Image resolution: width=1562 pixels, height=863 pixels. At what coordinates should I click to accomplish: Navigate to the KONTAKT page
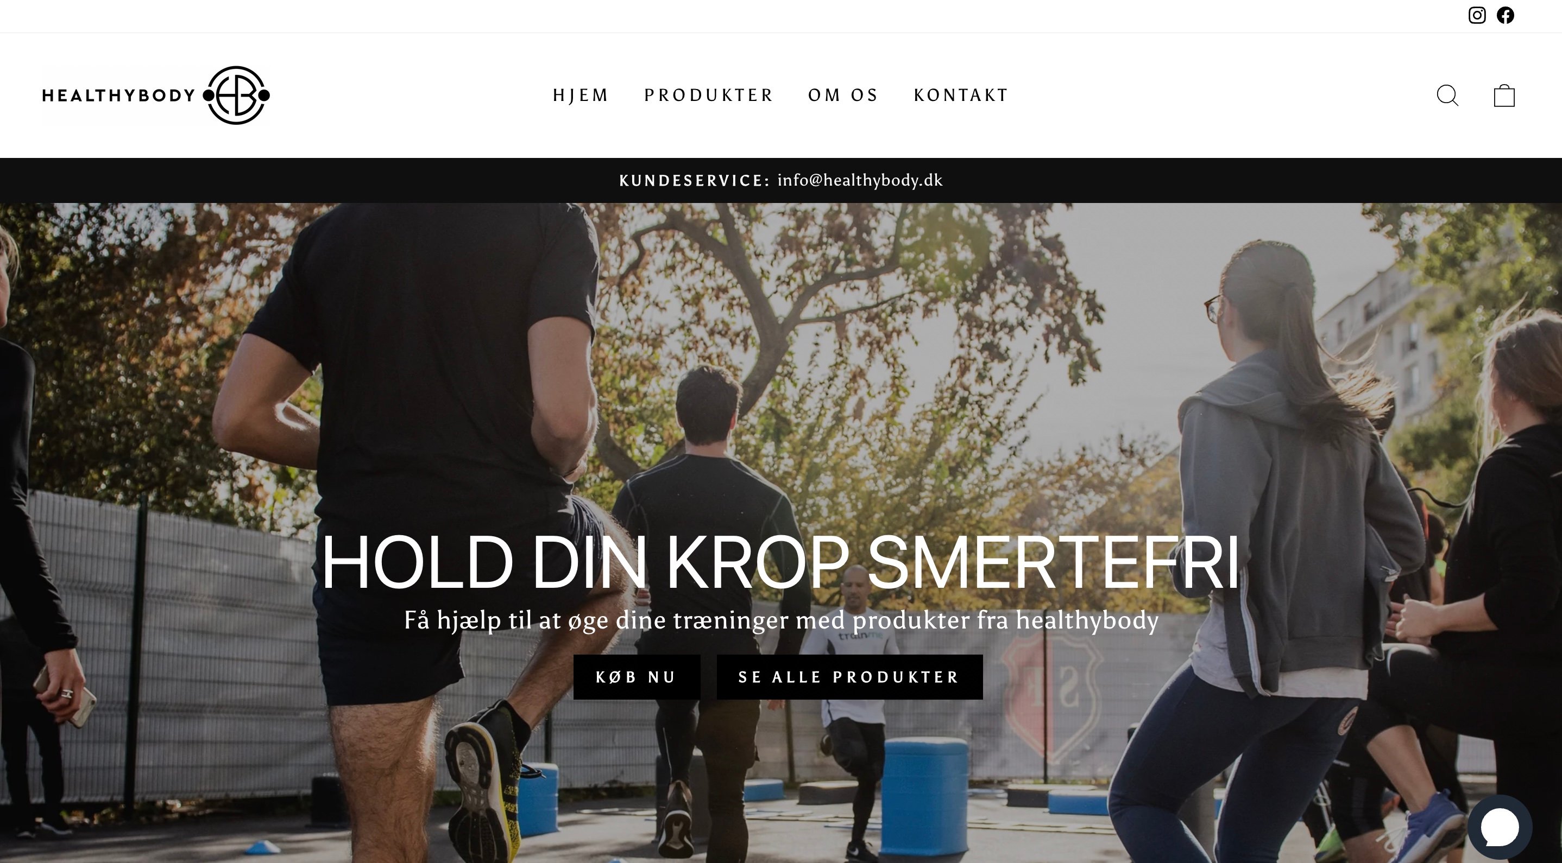(x=961, y=95)
